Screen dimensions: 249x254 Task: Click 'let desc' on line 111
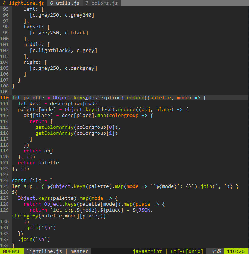pyautogui.click(x=29, y=103)
